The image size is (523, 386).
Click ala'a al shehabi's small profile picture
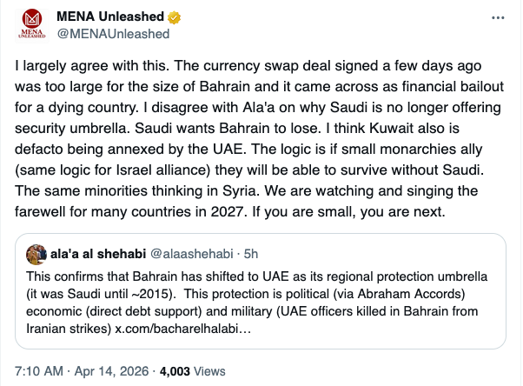tap(37, 255)
